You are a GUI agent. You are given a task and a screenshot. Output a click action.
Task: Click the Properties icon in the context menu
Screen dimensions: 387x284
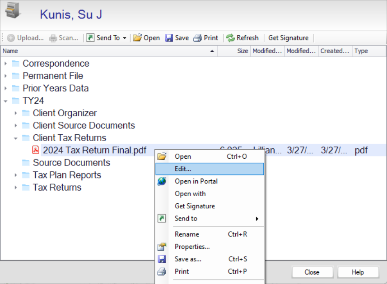(x=162, y=247)
